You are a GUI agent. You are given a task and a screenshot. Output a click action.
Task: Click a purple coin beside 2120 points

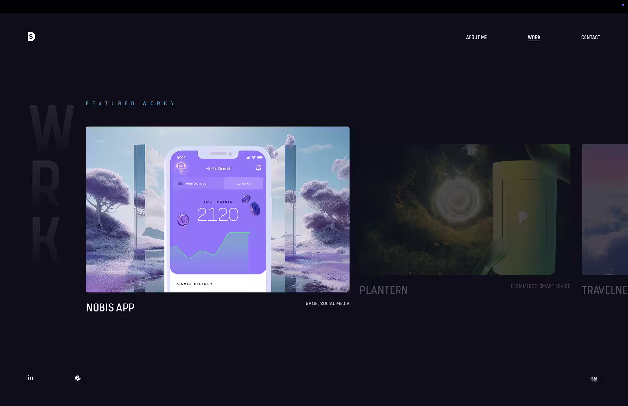tap(183, 220)
